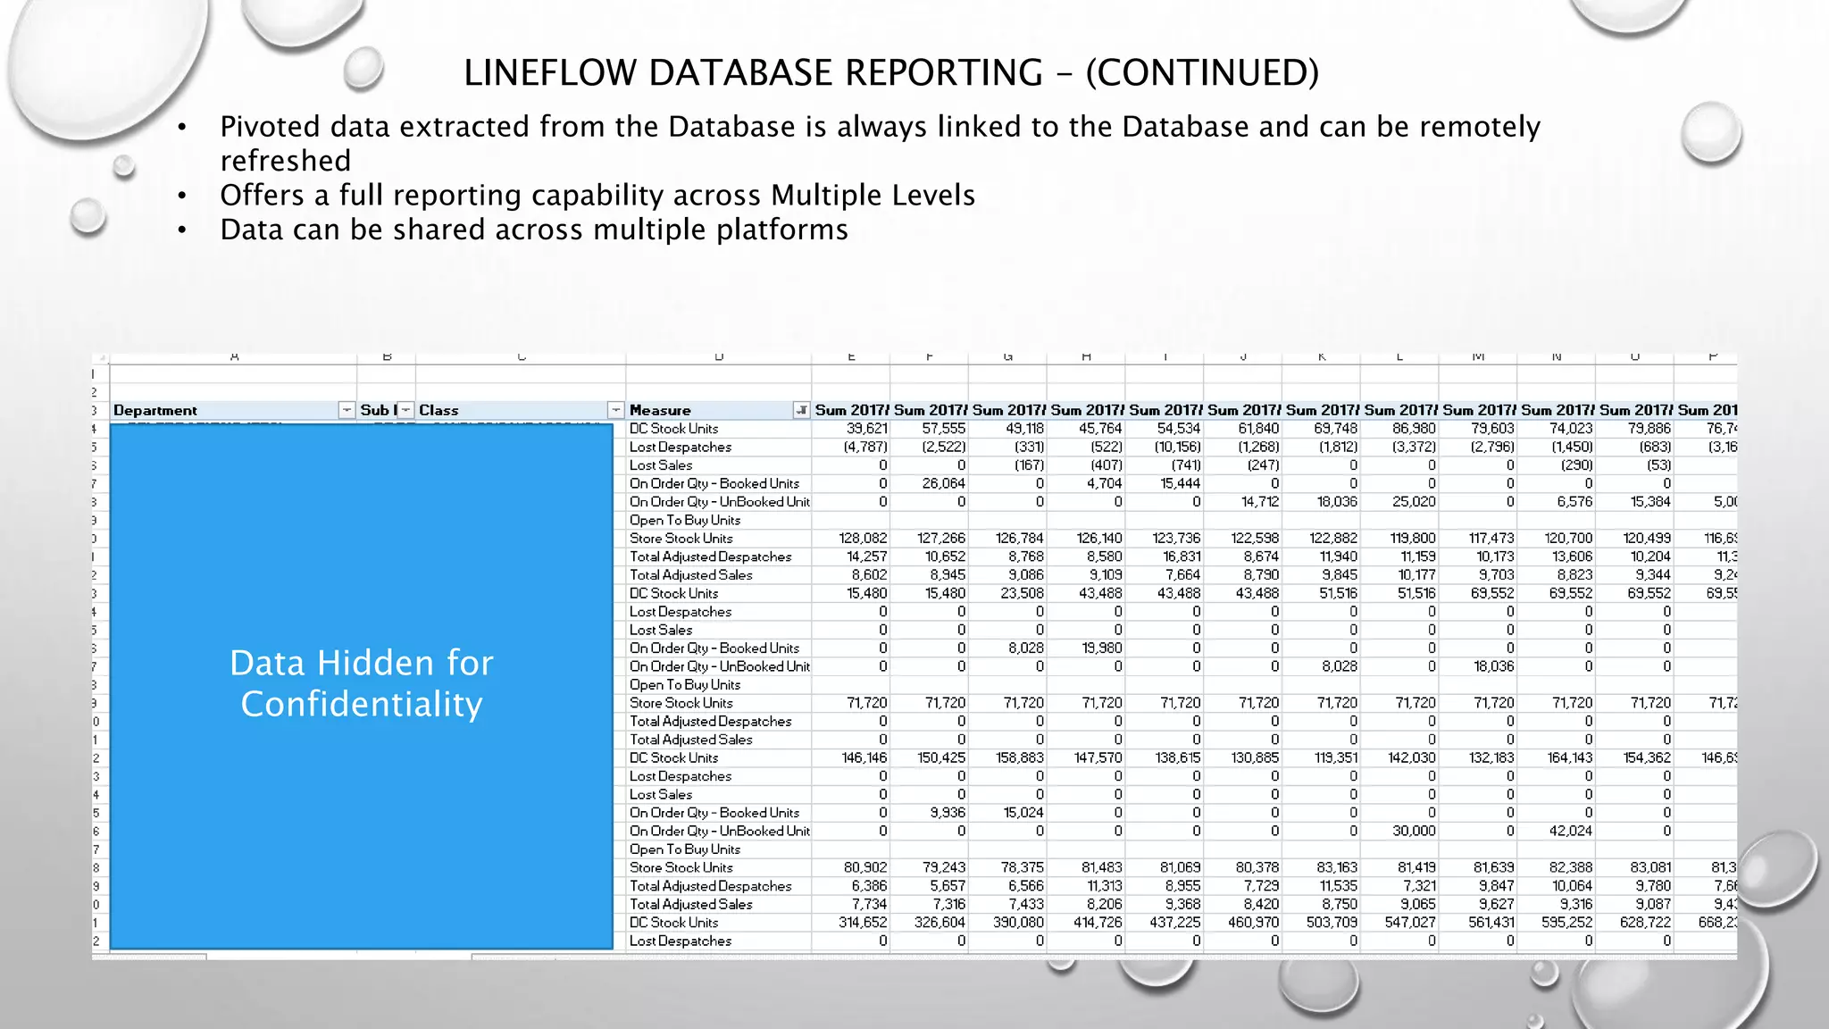Select the first DC Stock Units cell

click(673, 429)
